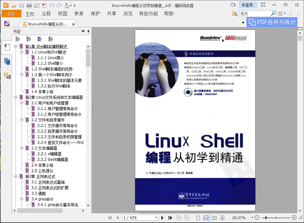Viewport: 304px width, 223px height.
Task: Click the delete bookmark icon
Action: [18, 39]
